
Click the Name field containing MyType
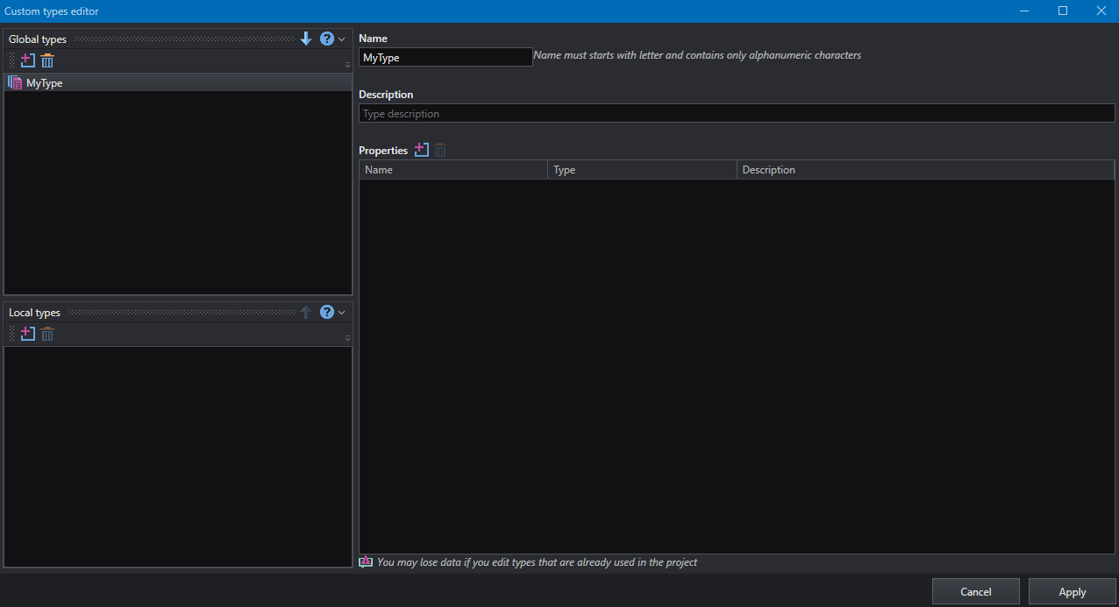pyautogui.click(x=445, y=58)
